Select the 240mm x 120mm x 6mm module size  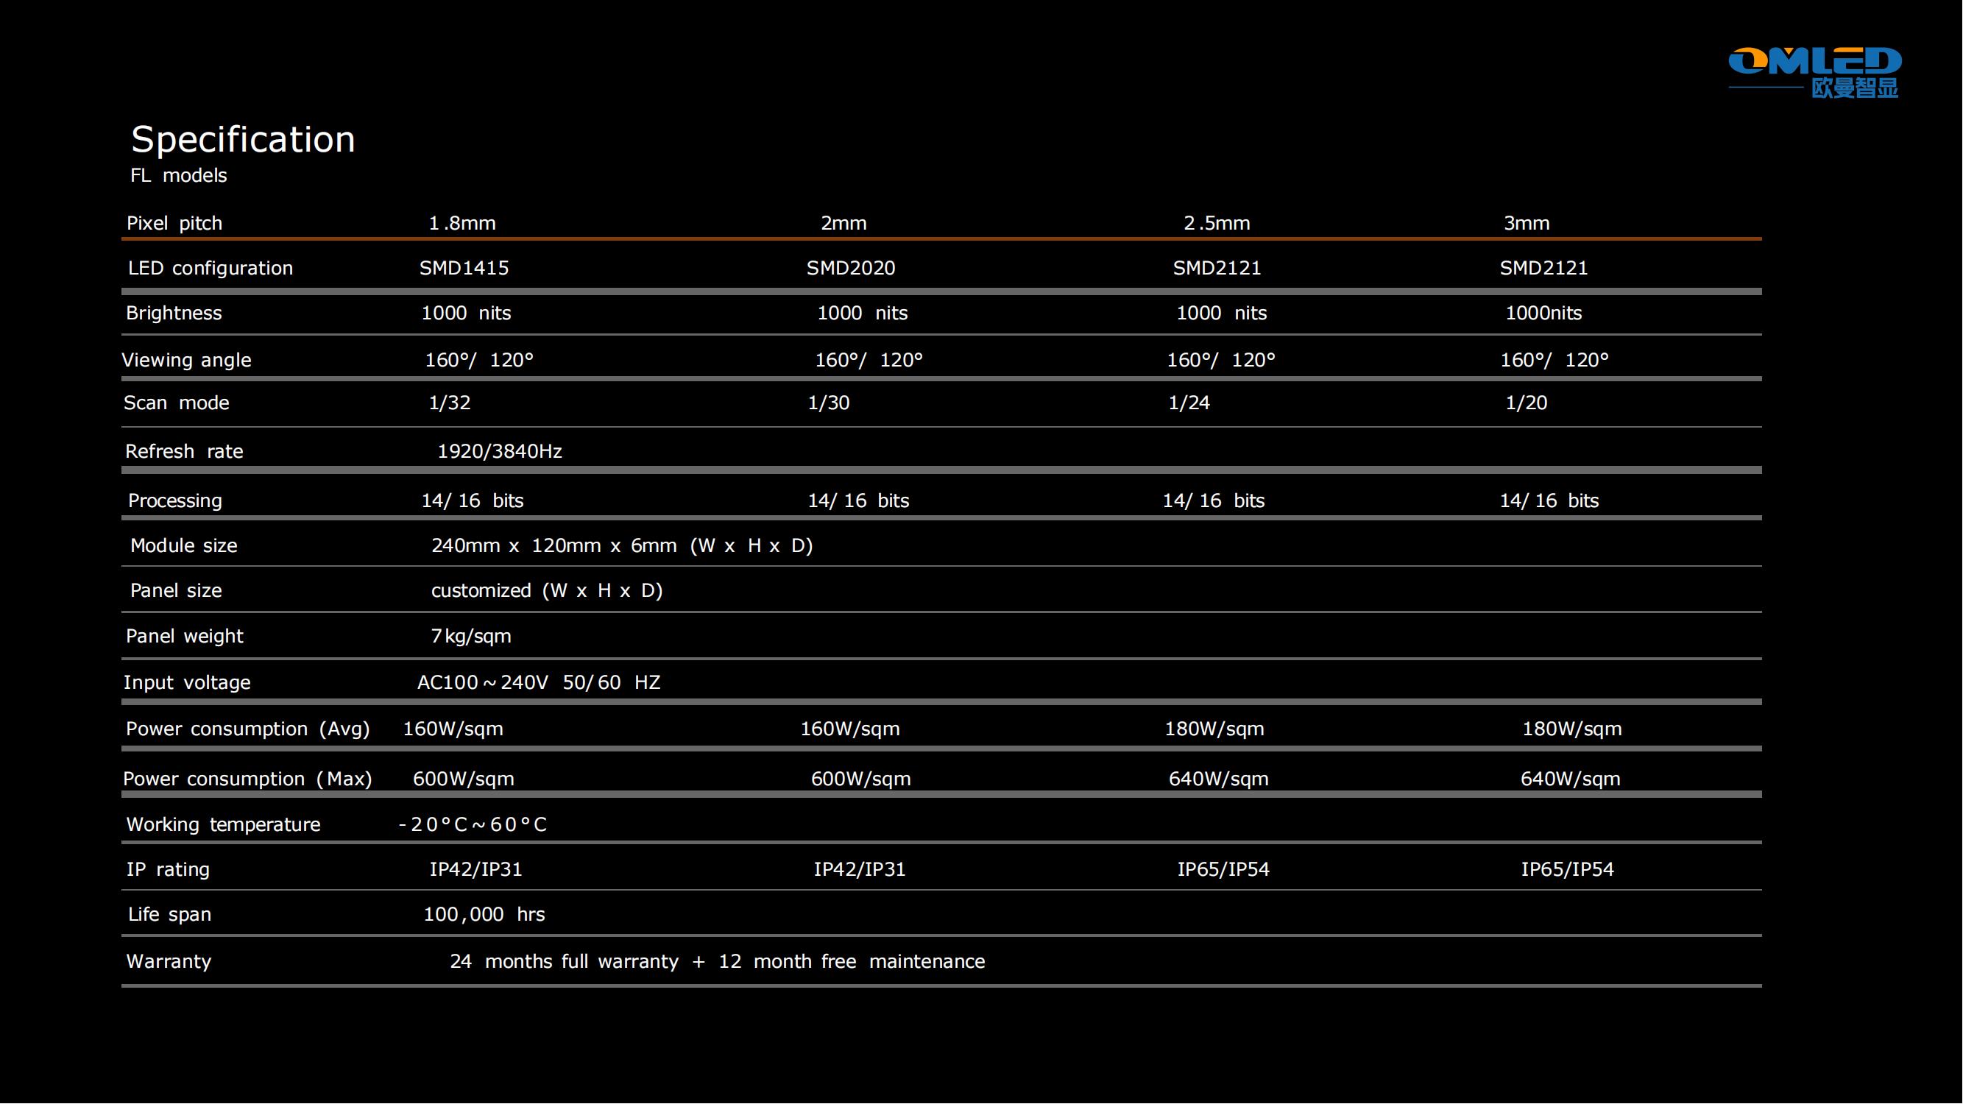click(622, 545)
